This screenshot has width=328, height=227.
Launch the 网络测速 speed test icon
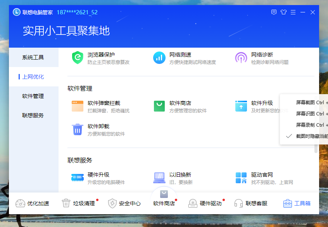[x=159, y=57]
